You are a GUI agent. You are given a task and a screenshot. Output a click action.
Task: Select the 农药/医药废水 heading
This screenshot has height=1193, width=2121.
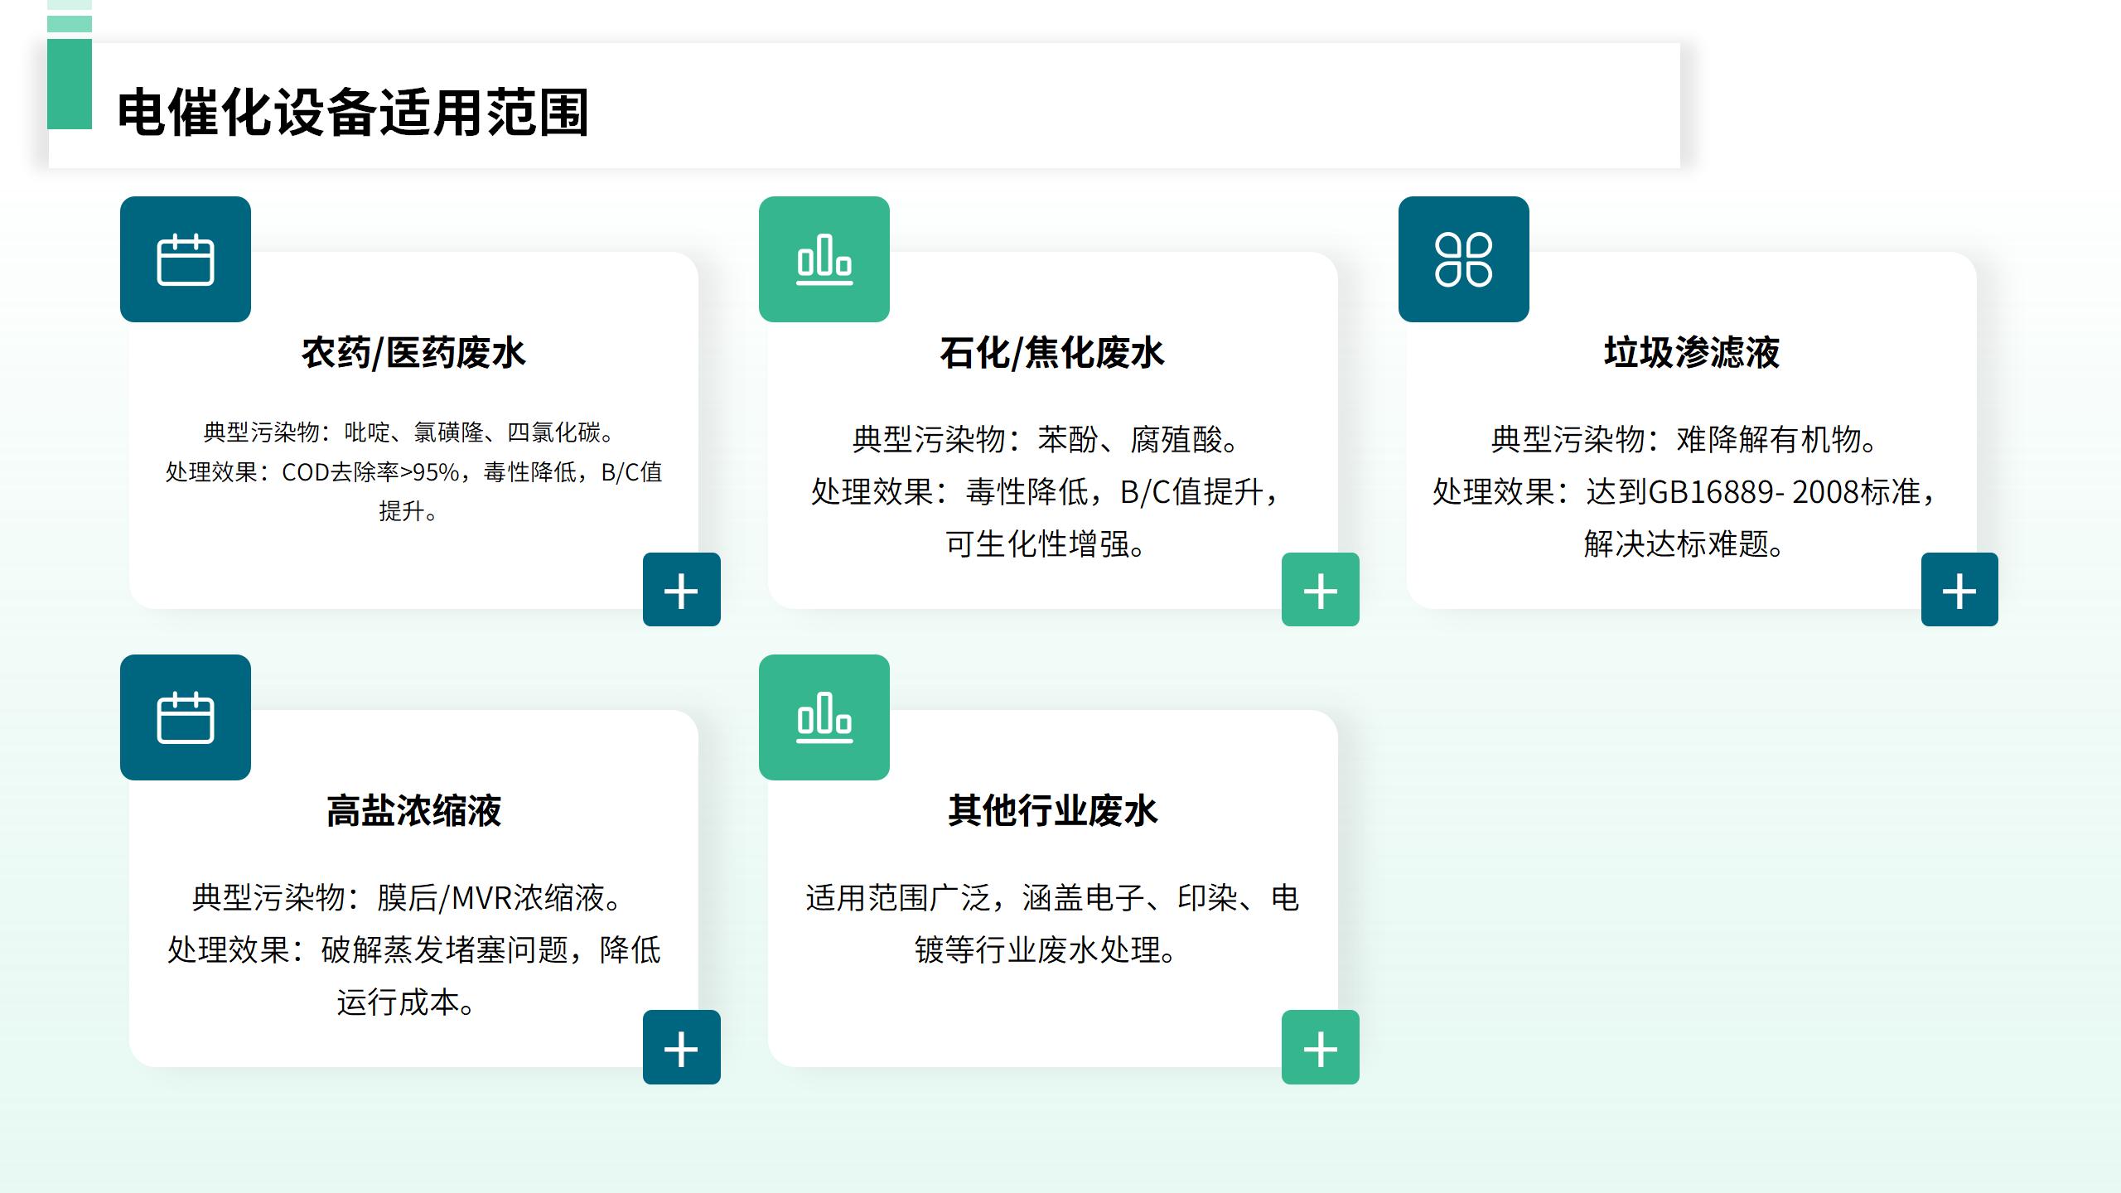(413, 353)
